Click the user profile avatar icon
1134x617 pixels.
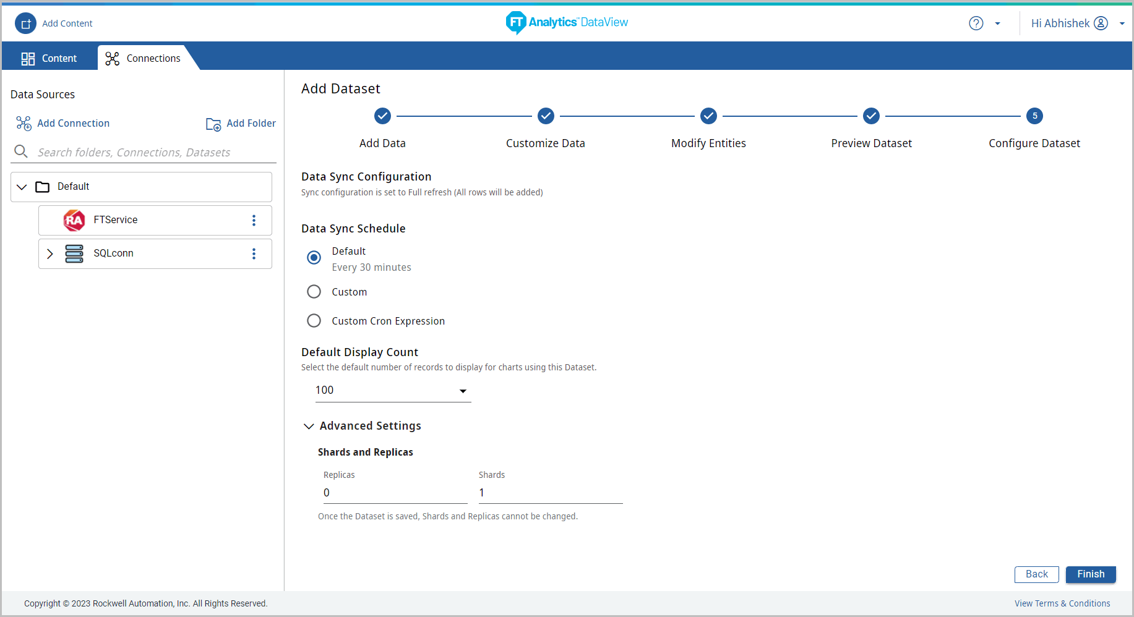(1101, 23)
